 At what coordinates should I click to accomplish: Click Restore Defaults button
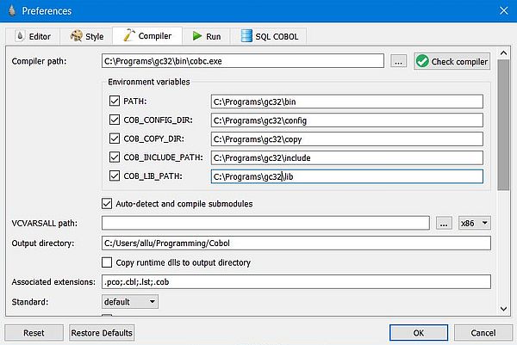pos(102,333)
